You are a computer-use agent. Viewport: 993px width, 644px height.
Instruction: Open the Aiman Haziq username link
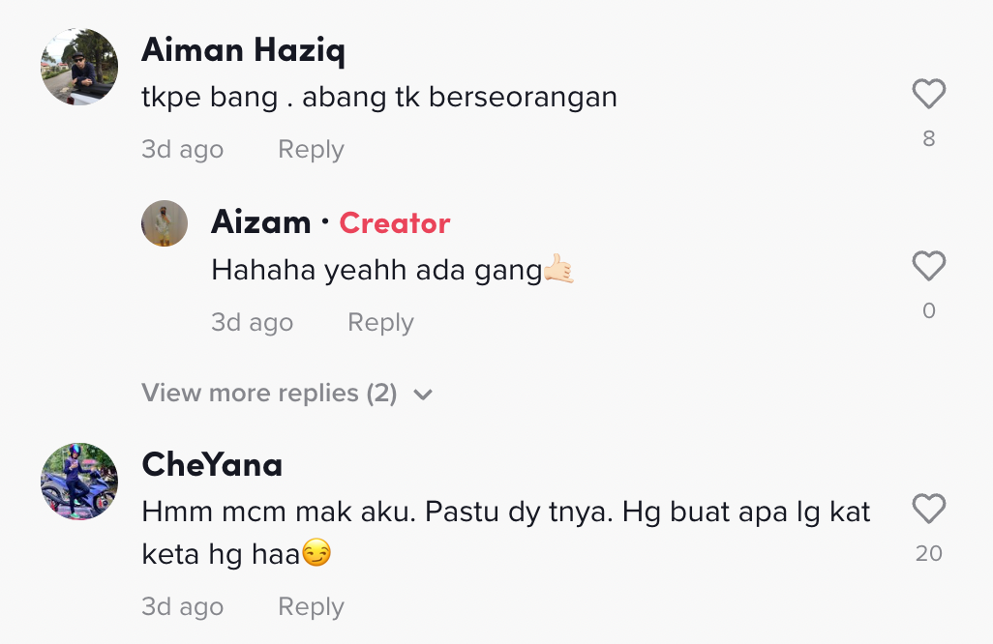[x=243, y=50]
